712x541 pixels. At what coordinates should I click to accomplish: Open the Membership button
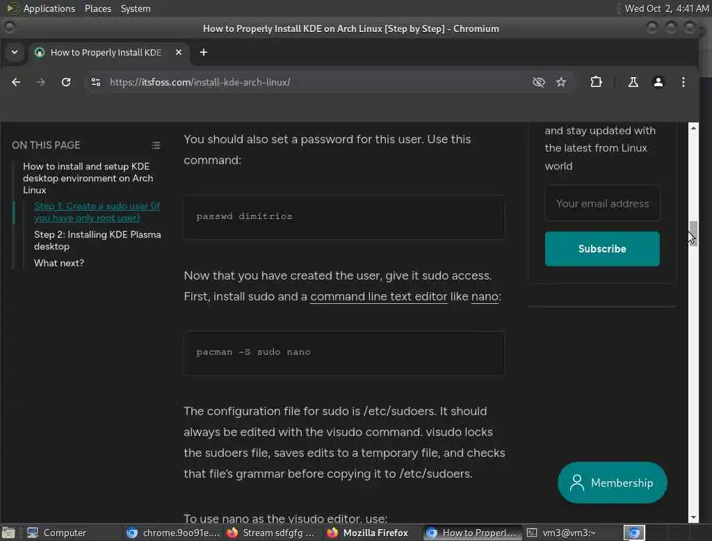coord(612,483)
